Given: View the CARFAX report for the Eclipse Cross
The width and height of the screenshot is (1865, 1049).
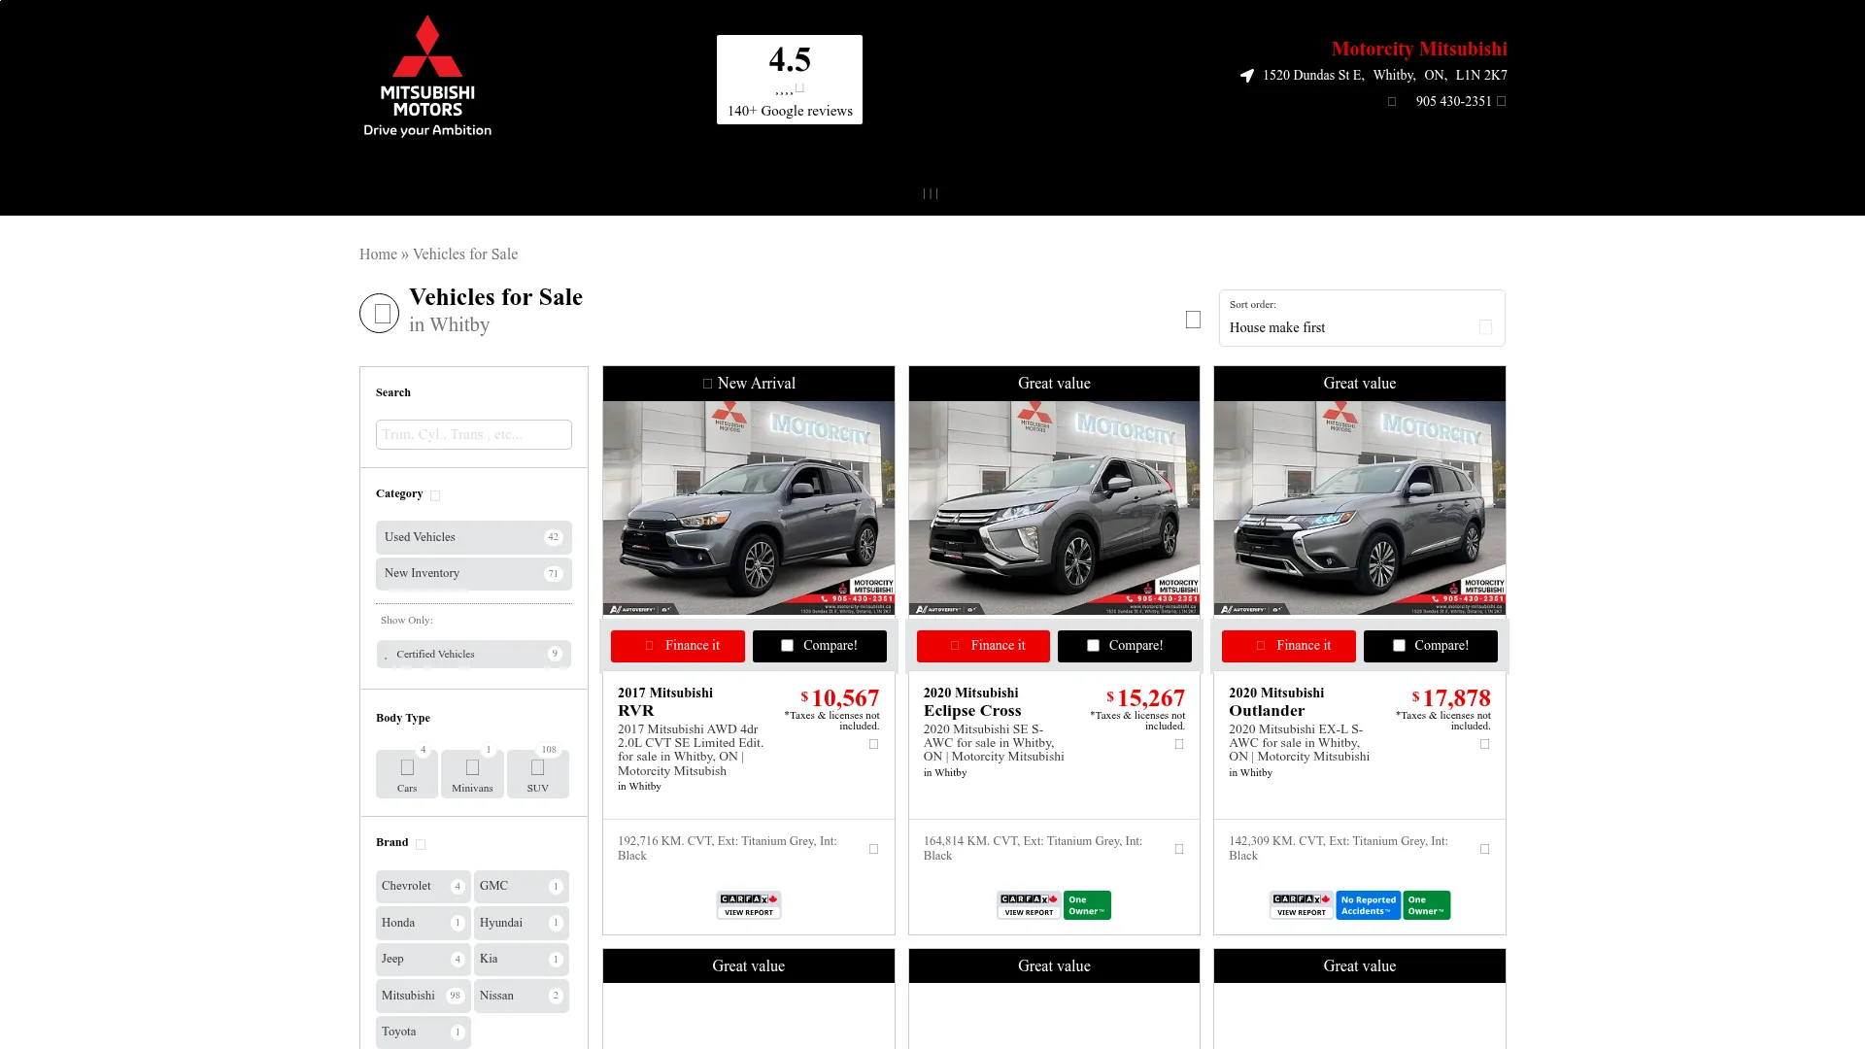Looking at the screenshot, I should pyautogui.click(x=1029, y=905).
